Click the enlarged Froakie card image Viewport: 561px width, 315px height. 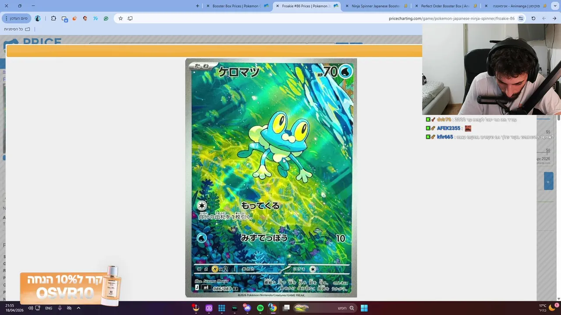pyautogui.click(x=271, y=178)
